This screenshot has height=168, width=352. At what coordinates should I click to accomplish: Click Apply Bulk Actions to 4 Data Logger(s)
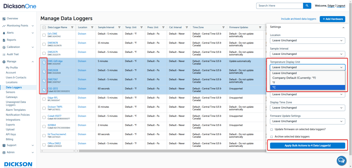click(x=307, y=146)
